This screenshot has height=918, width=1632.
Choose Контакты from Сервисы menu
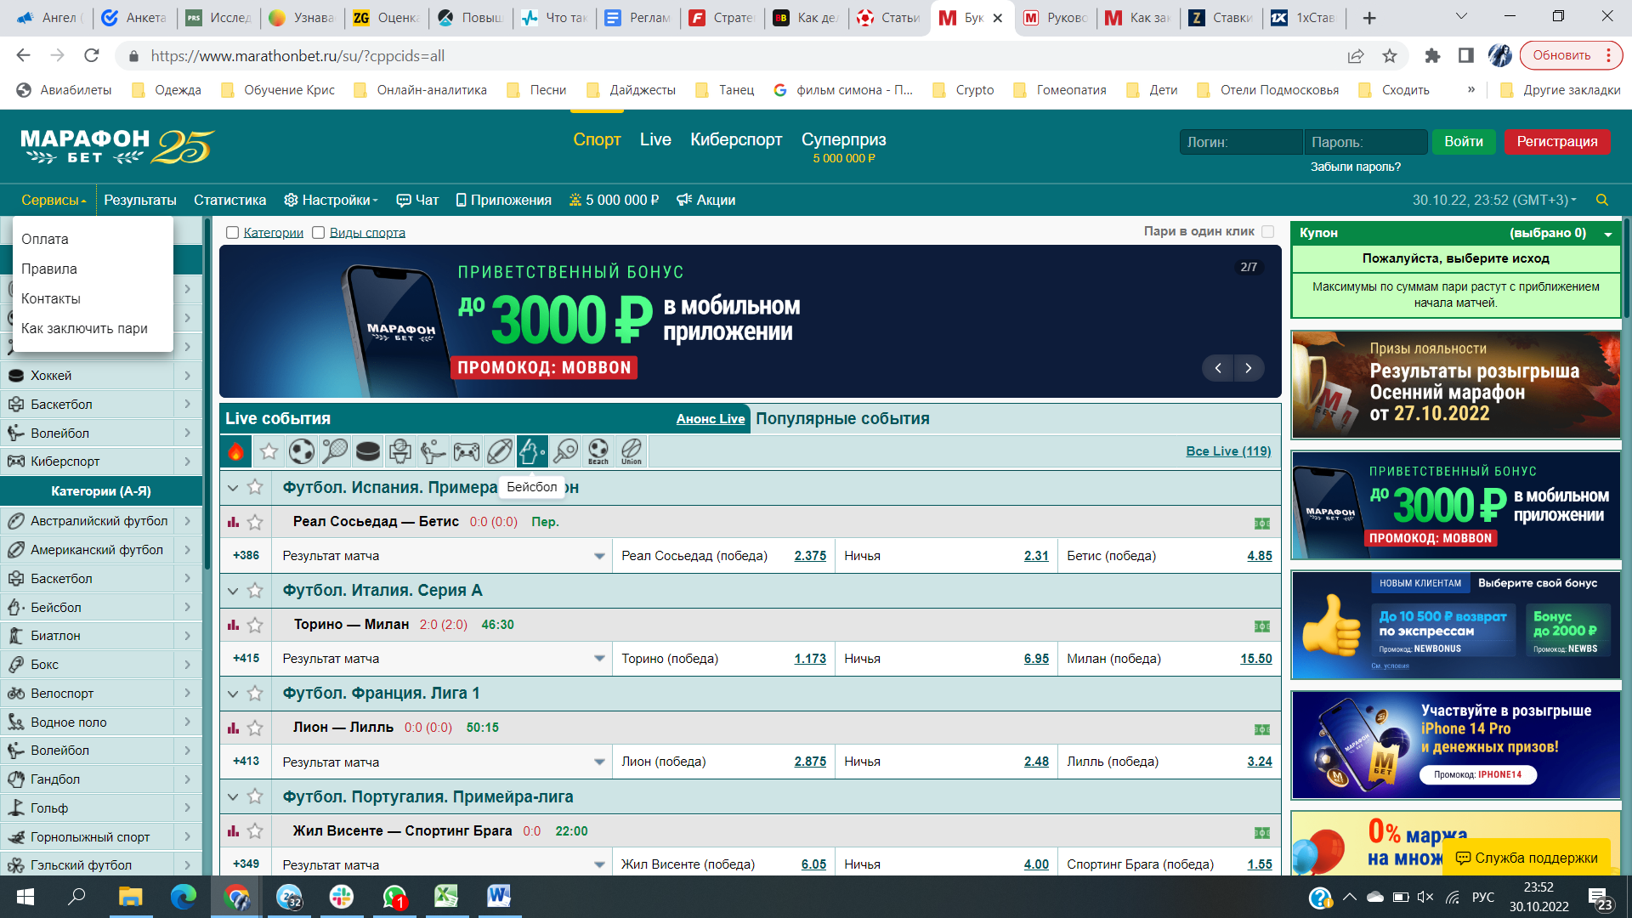[51, 299]
